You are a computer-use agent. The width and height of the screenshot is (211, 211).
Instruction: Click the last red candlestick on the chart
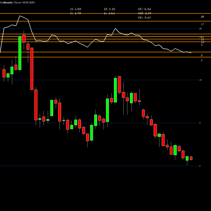click(x=191, y=158)
